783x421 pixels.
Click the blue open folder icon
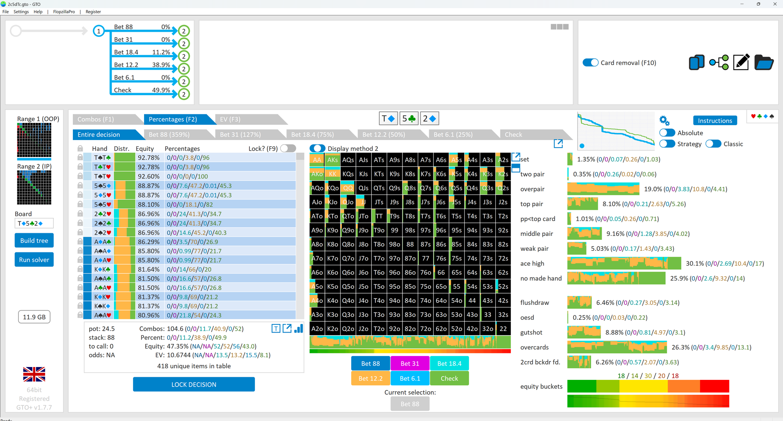coord(763,63)
